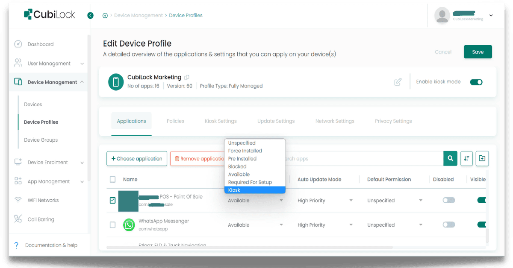Open the Privacy Settings tab
The image size is (513, 268).
[393, 121]
